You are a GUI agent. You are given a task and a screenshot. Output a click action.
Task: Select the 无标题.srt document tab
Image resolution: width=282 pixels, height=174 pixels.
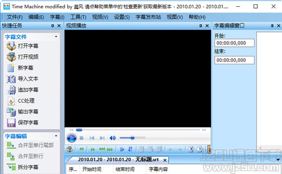coord(118,159)
